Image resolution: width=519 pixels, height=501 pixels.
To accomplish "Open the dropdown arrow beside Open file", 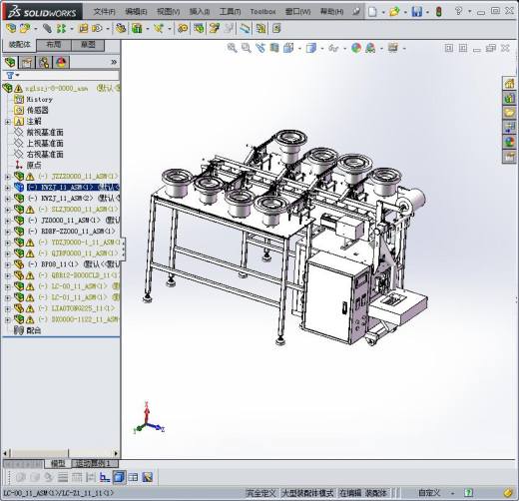I will [x=405, y=12].
